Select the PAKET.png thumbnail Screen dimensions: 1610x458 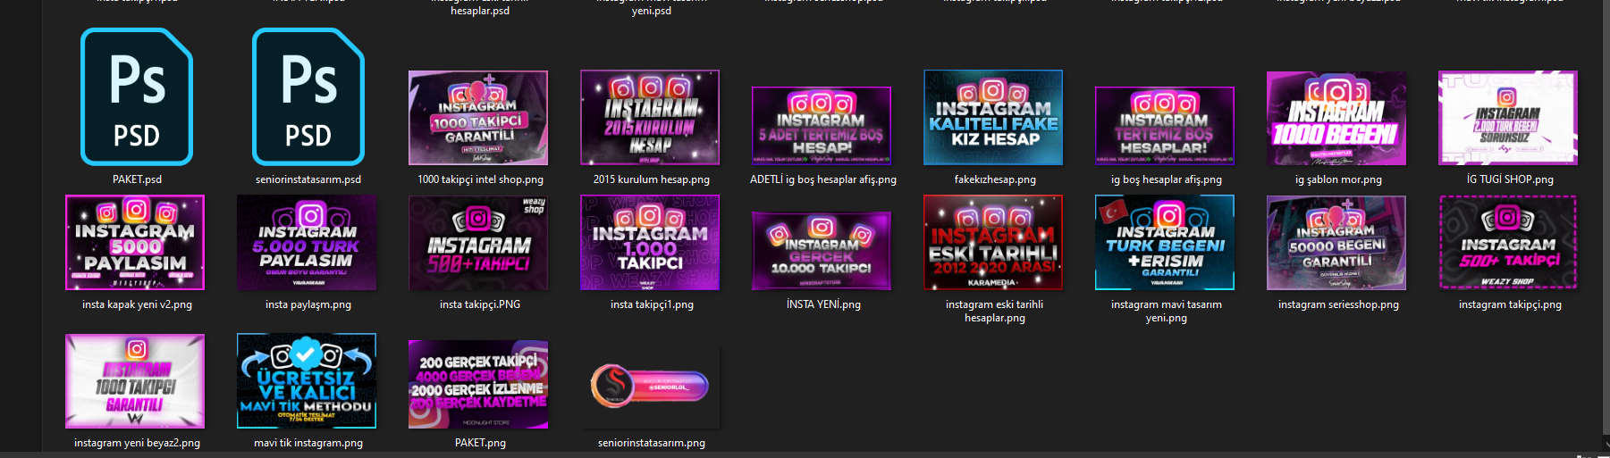coord(478,385)
